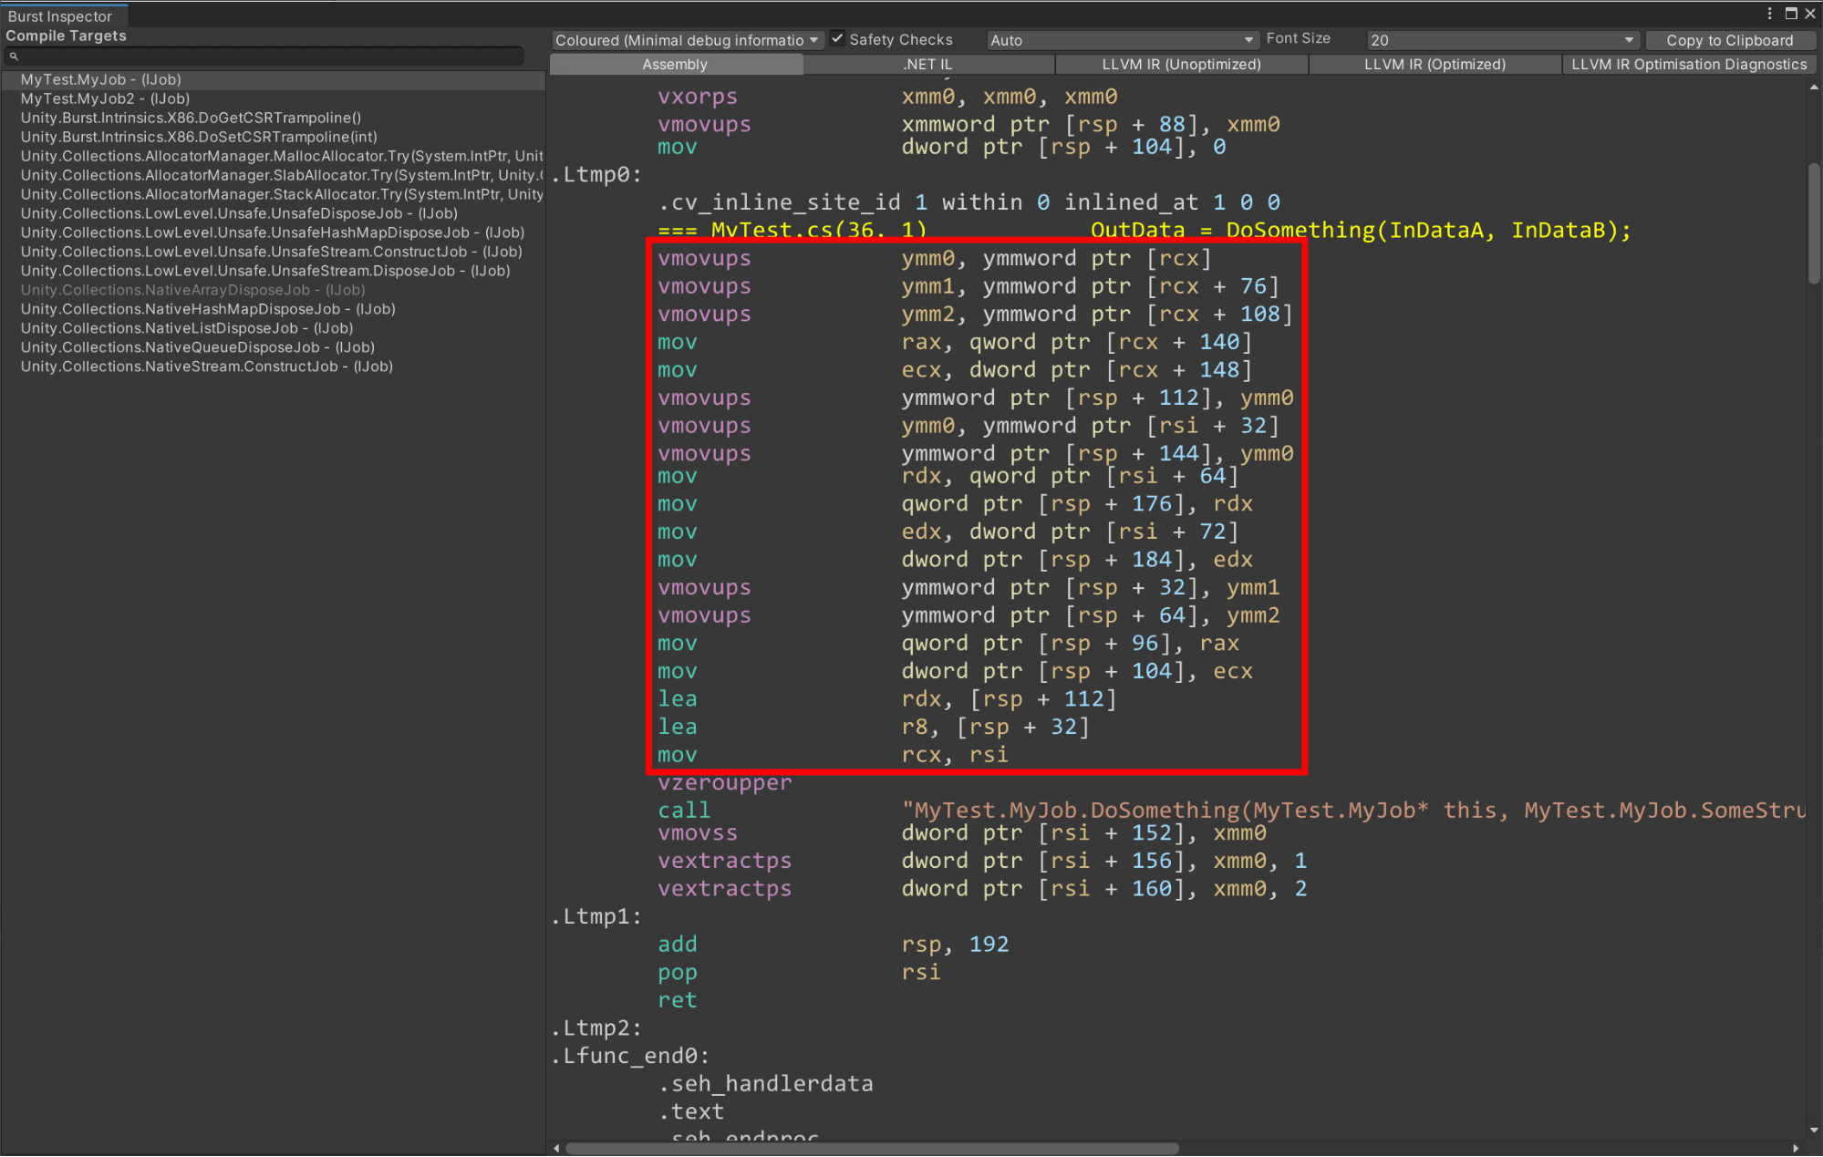
Task: Close the Burst Inspector window
Action: (x=1810, y=14)
